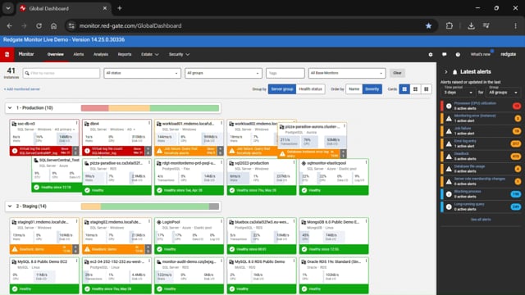Follow the Add monitored server link
The width and height of the screenshot is (525, 295).
tap(22, 89)
